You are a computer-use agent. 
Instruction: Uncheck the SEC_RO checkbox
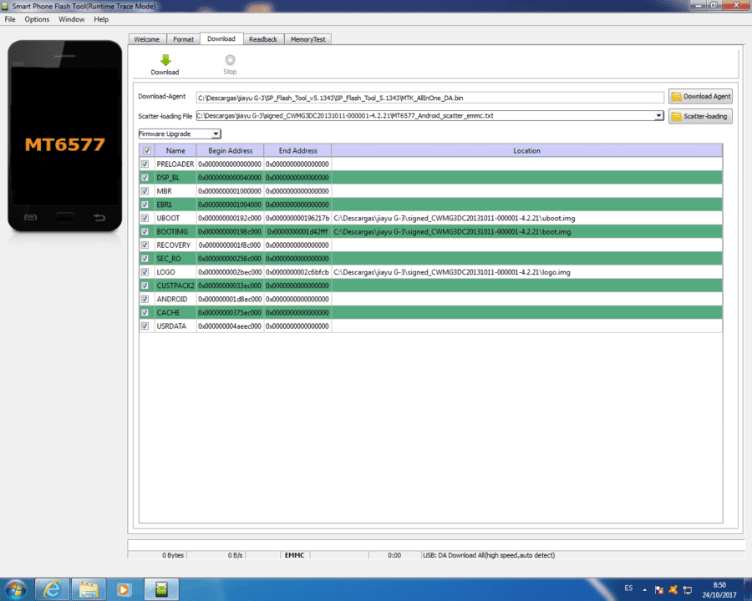(x=145, y=258)
